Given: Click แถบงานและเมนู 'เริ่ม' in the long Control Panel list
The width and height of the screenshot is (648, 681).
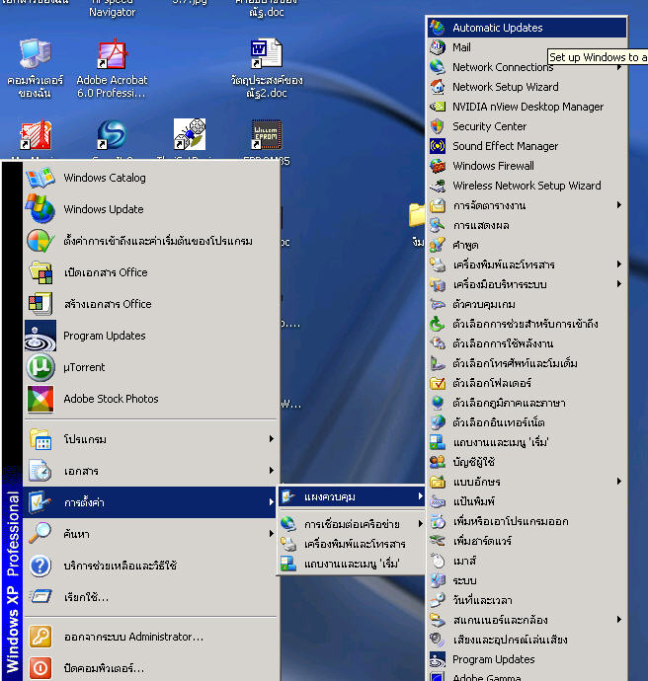Looking at the screenshot, I should (x=526, y=442).
